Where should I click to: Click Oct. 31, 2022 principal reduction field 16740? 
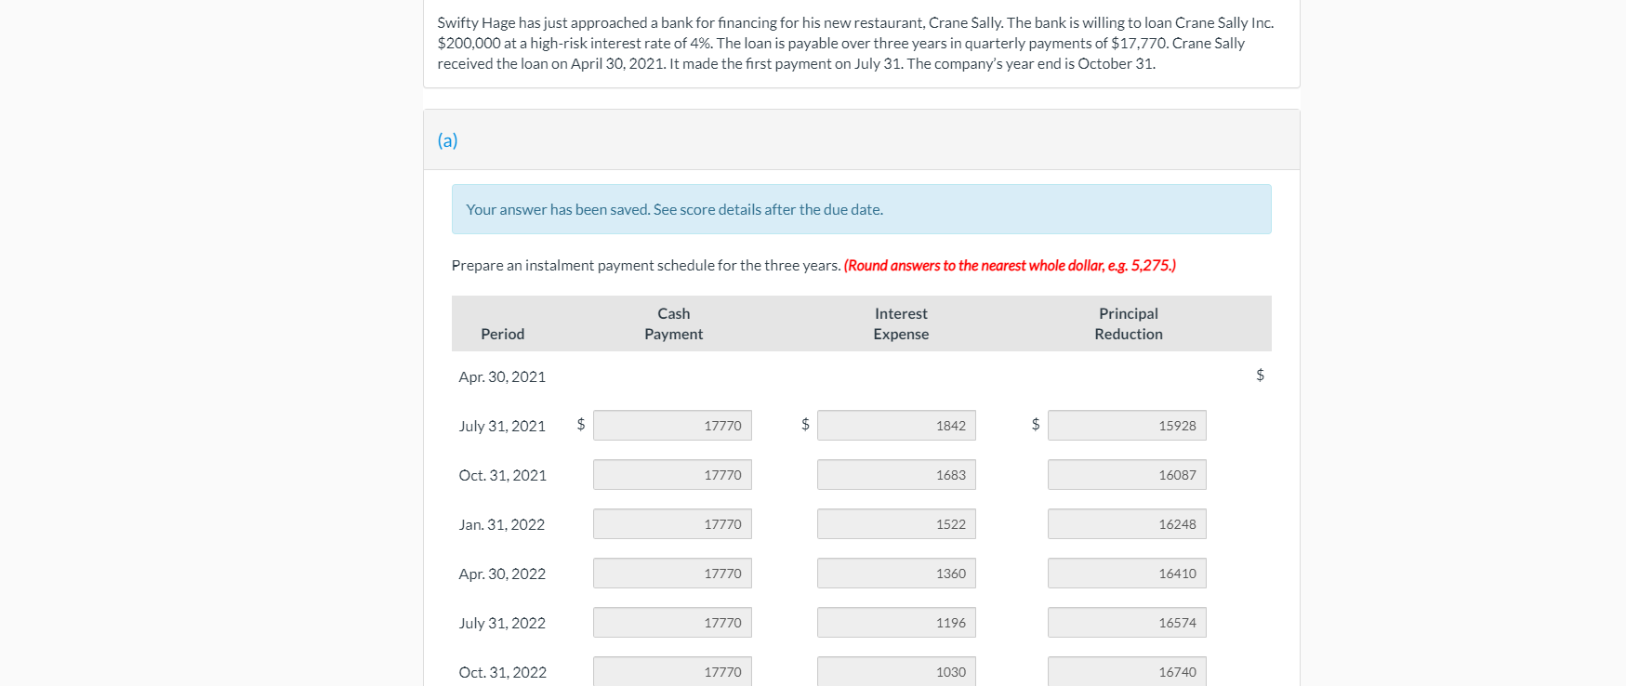[1127, 671]
